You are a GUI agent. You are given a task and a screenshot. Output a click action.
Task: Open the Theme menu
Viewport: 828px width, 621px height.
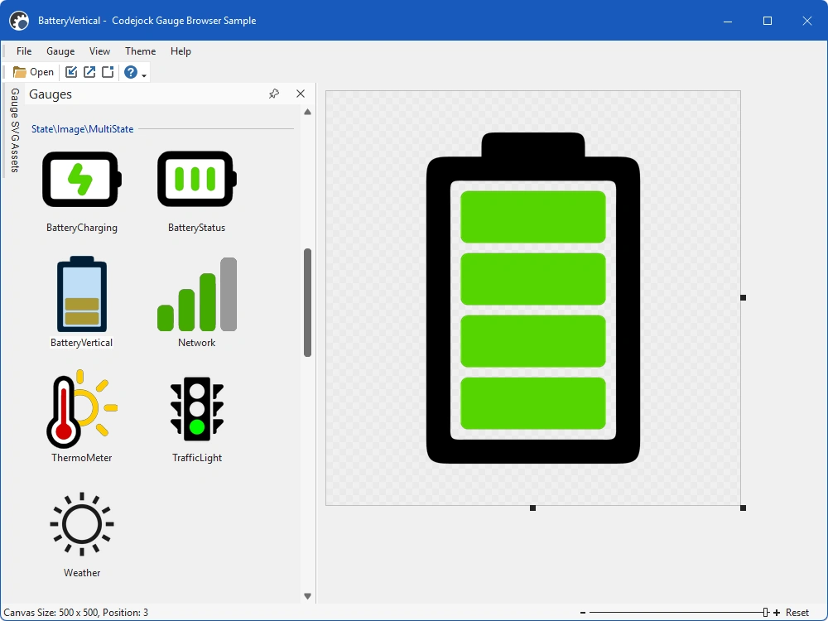[140, 51]
